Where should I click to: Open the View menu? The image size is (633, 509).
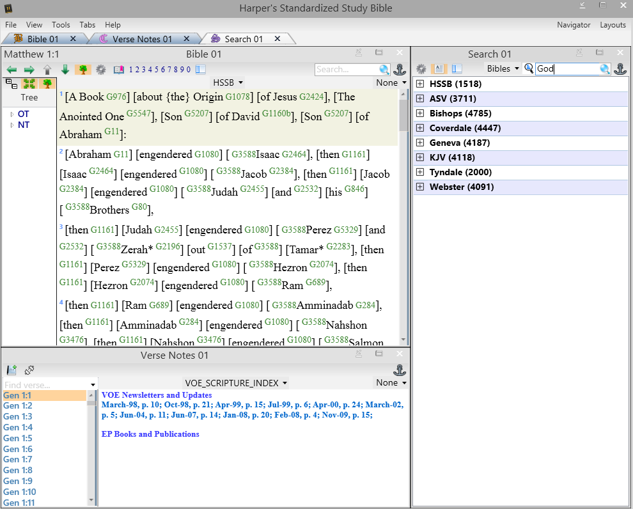(x=35, y=25)
